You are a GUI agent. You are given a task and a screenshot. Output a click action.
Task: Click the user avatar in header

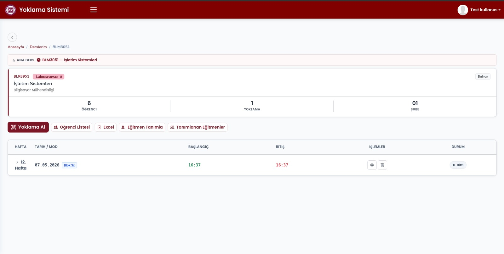coord(463,10)
